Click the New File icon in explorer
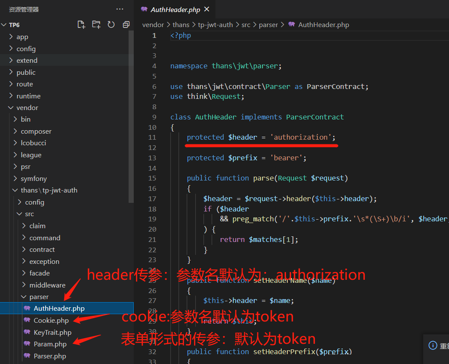This screenshot has height=364, width=449. (x=81, y=24)
